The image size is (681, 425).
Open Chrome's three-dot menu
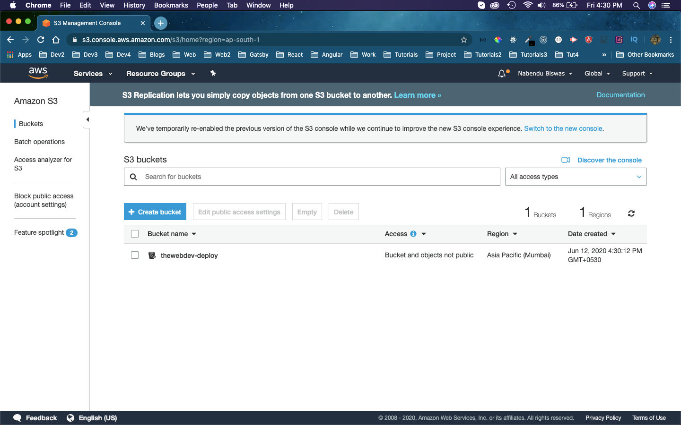click(671, 40)
